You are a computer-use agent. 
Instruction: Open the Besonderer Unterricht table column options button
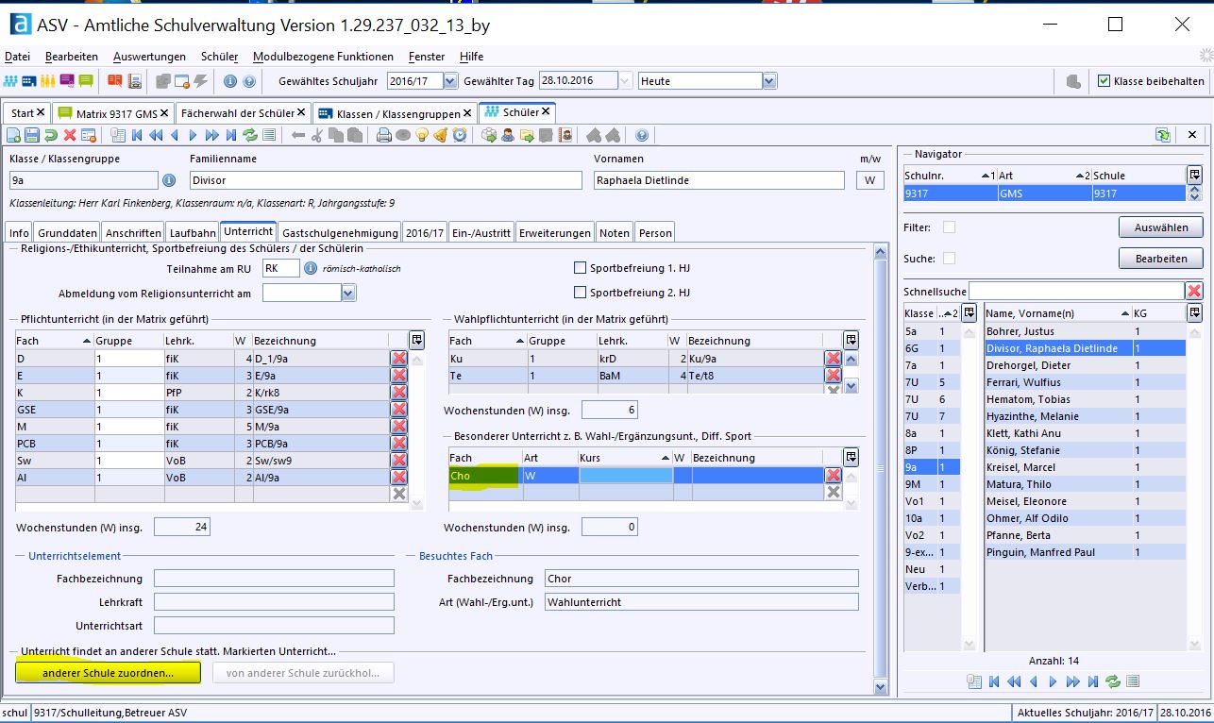[x=851, y=457]
